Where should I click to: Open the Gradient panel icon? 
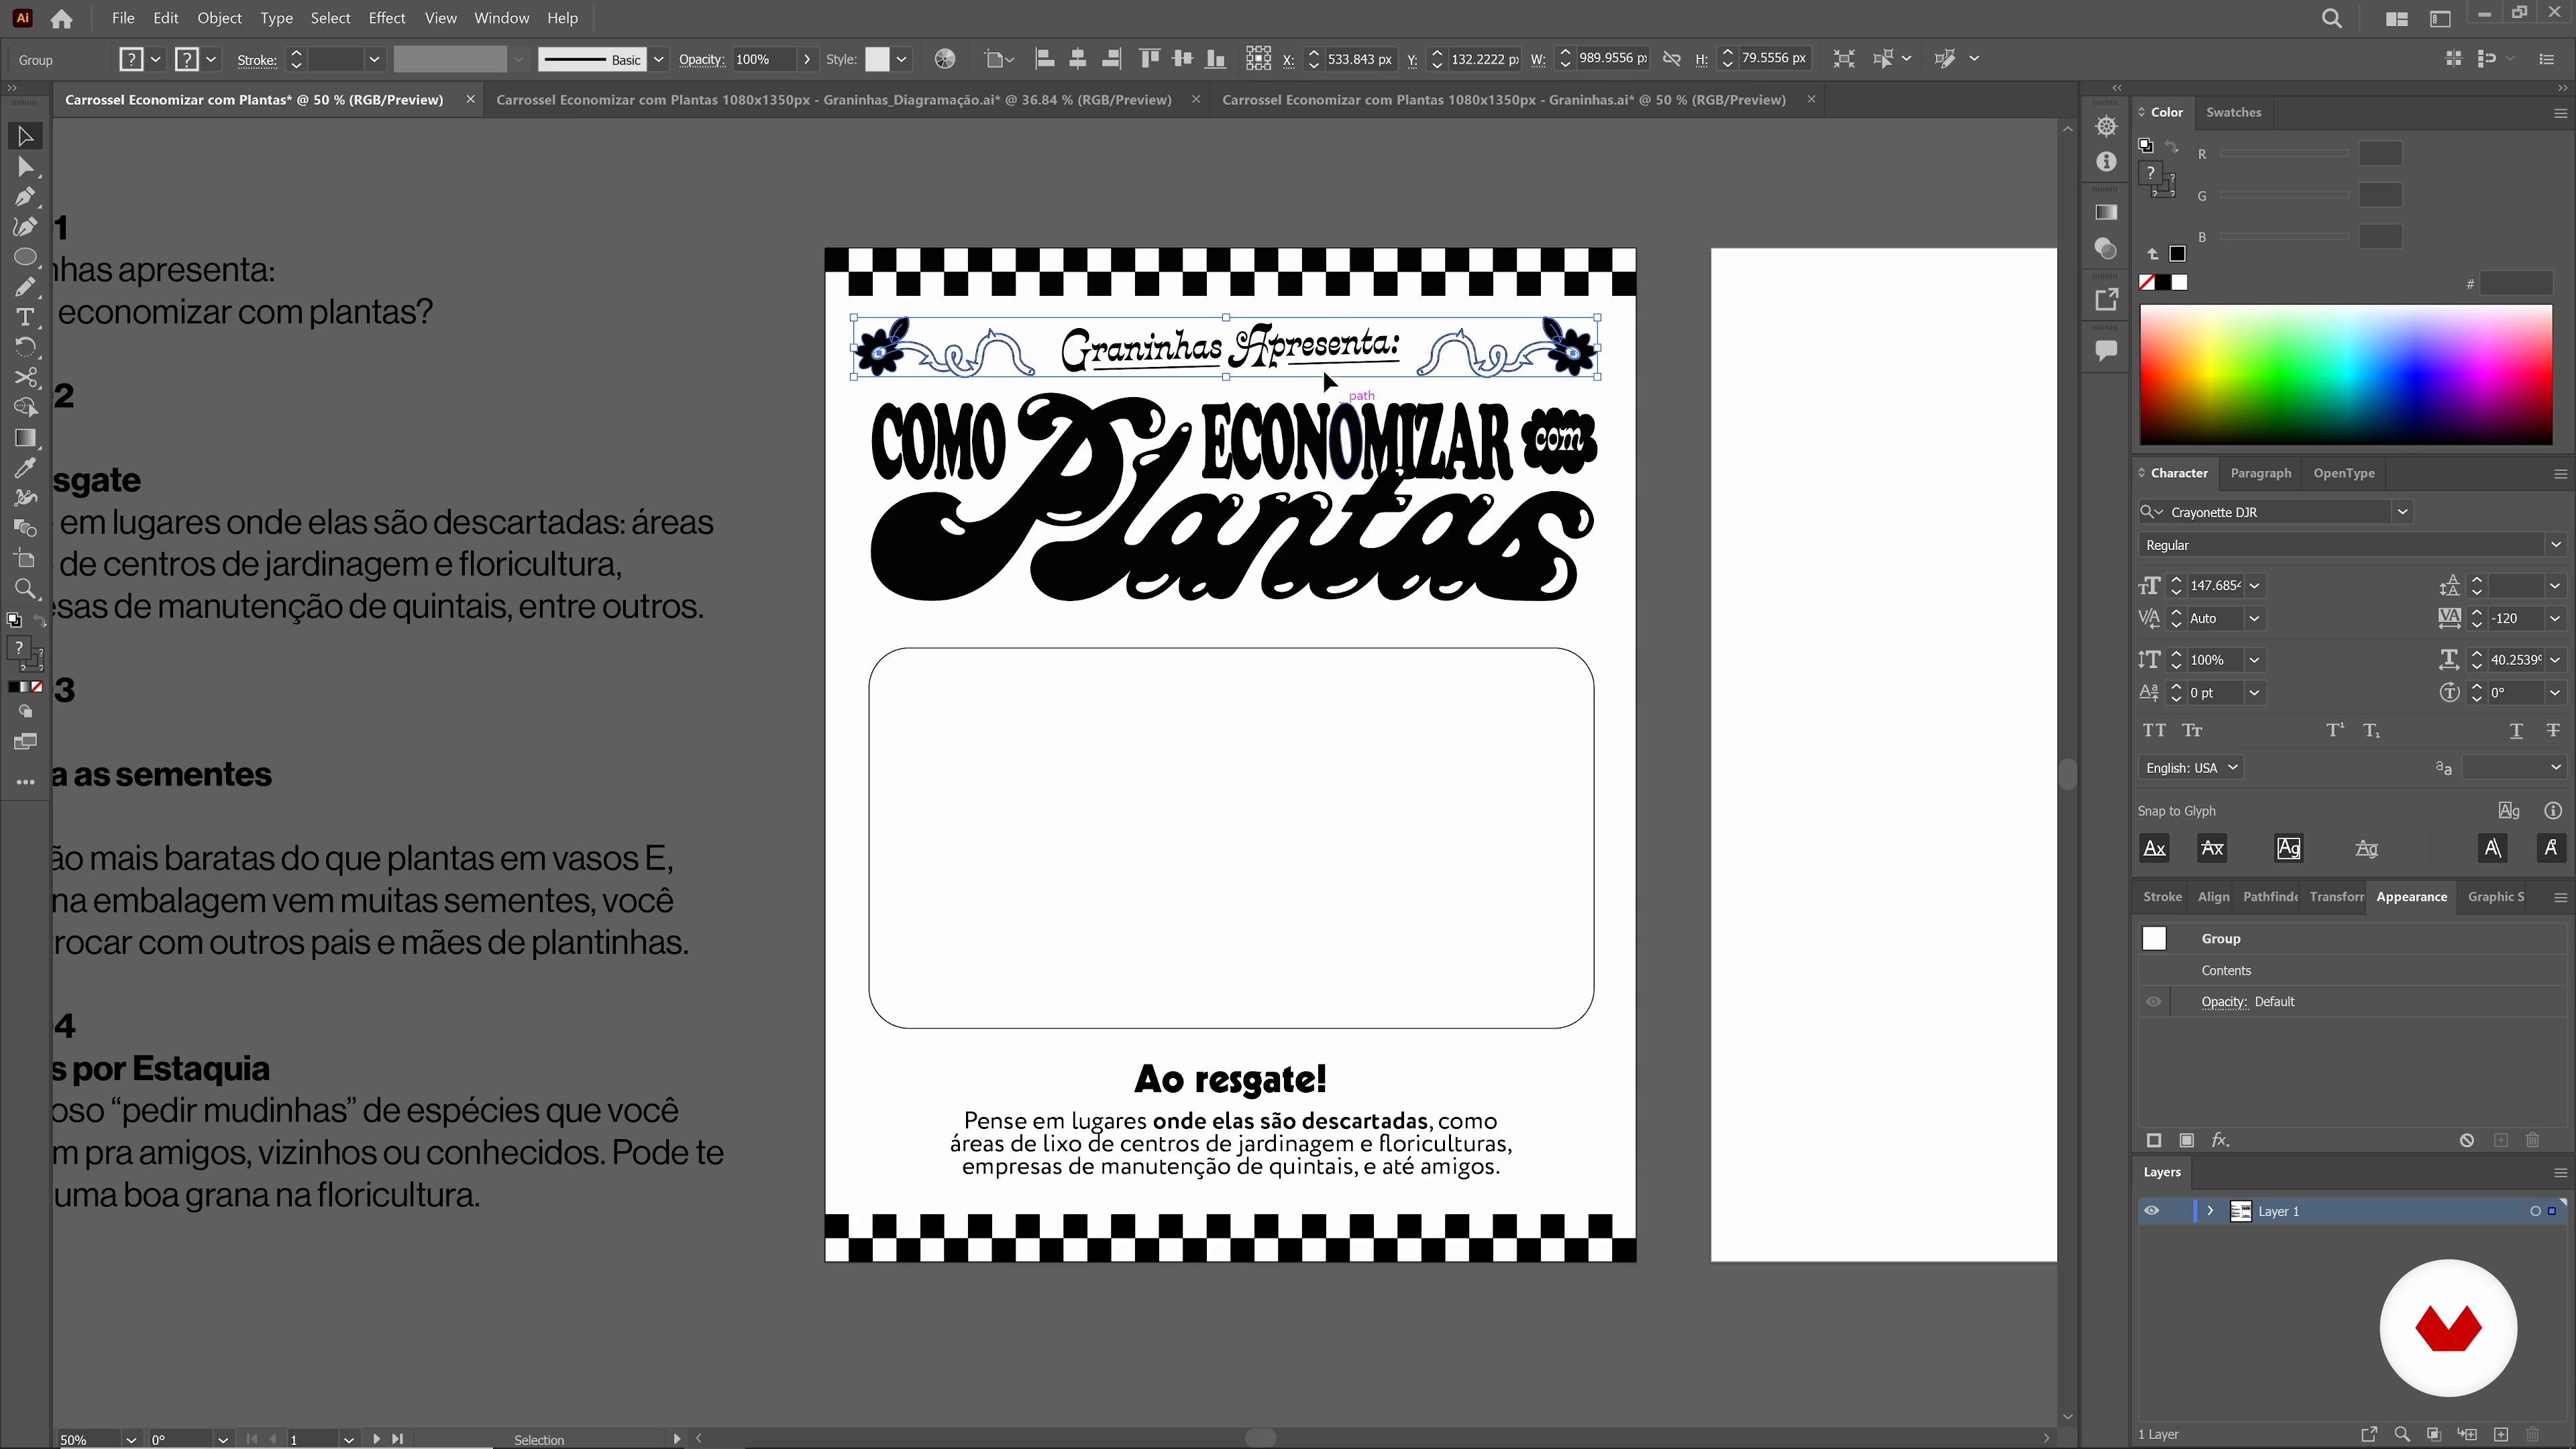[2106, 212]
